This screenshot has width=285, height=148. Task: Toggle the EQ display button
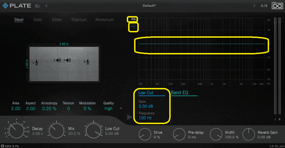134,19
